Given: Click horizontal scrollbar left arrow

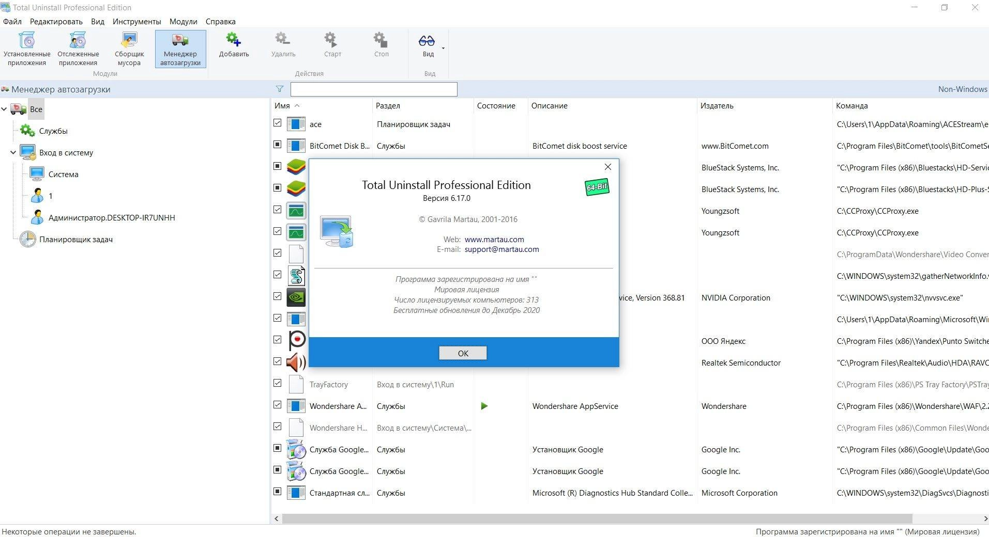Looking at the screenshot, I should click(277, 518).
